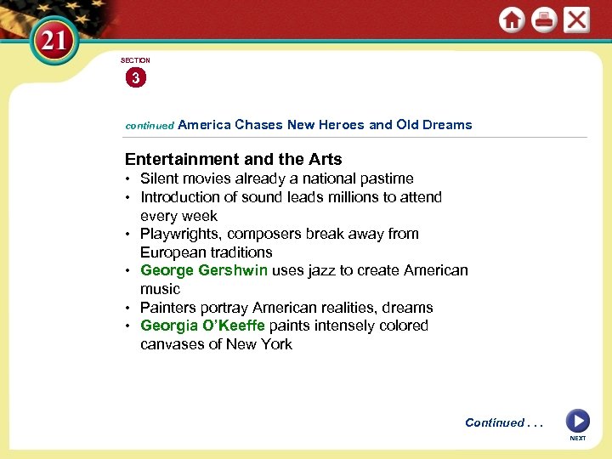Click the 'NEXT' label under the arrow

(578, 439)
